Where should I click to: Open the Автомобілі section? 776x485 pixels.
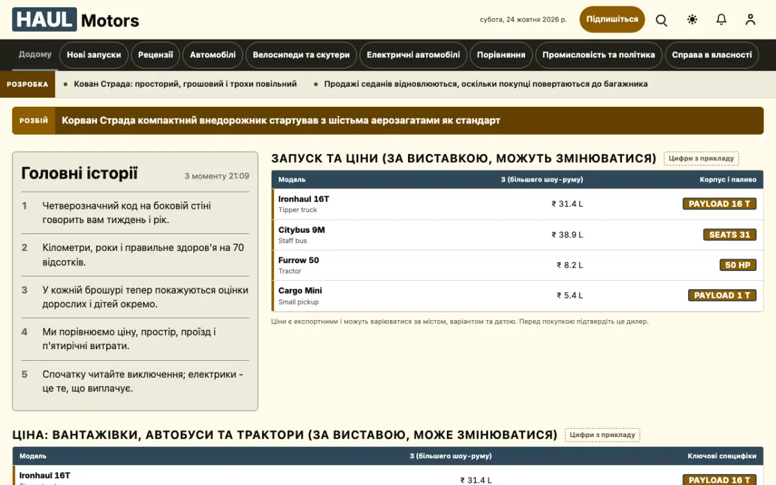click(213, 55)
